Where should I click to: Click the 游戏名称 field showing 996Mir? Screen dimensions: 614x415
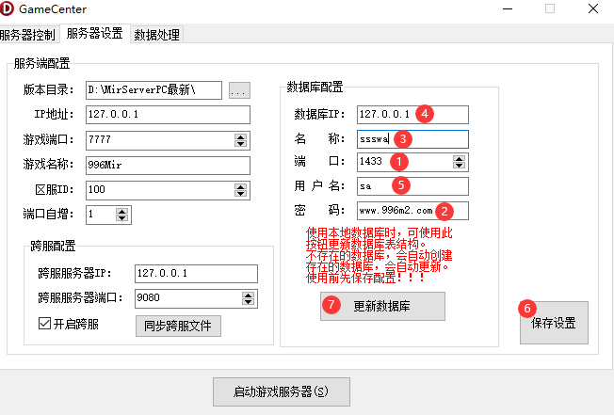[167, 166]
